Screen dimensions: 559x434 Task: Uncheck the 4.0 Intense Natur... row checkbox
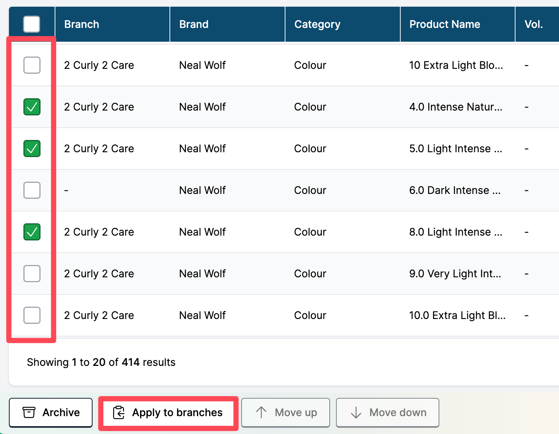[32, 107]
